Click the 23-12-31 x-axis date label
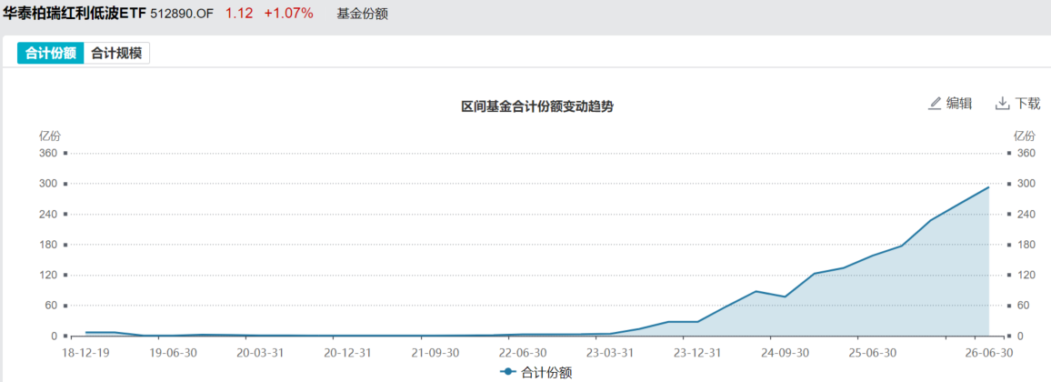This screenshot has width=1051, height=382. tap(697, 352)
